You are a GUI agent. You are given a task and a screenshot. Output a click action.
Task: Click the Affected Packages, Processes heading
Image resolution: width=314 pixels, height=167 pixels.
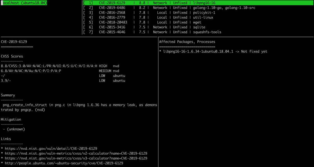(x=187, y=42)
